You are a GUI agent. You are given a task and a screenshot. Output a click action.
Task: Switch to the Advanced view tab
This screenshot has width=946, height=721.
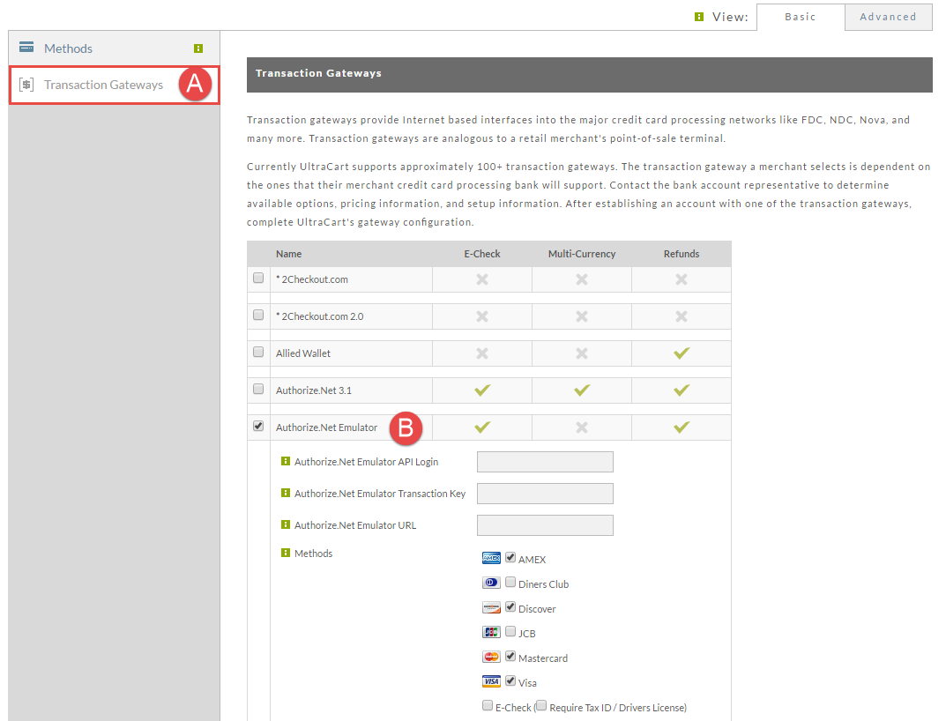coord(888,17)
